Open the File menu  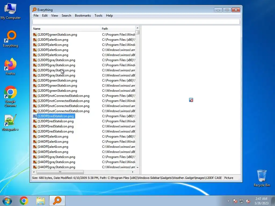[36, 16]
